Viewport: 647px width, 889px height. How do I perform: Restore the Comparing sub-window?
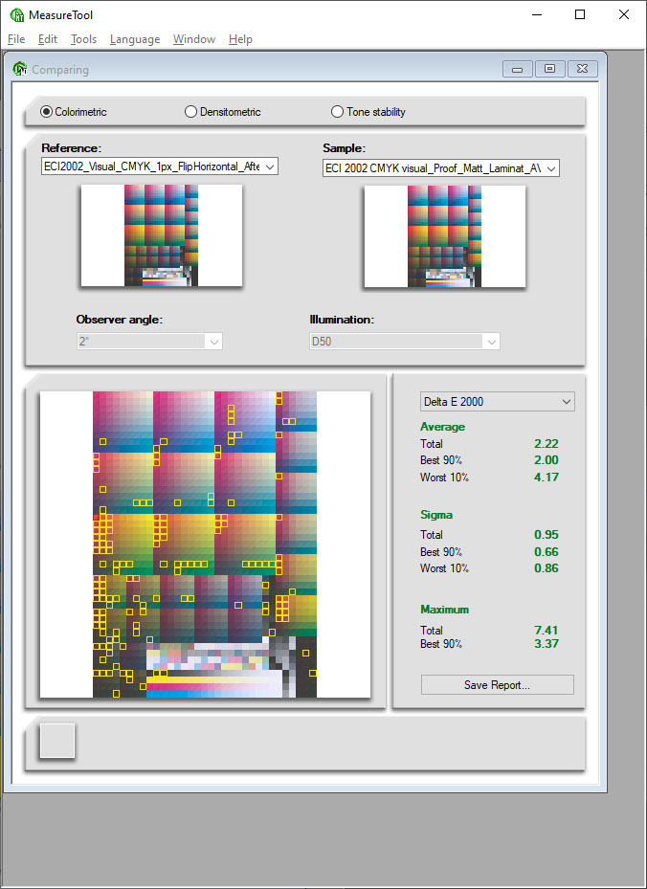(x=549, y=69)
